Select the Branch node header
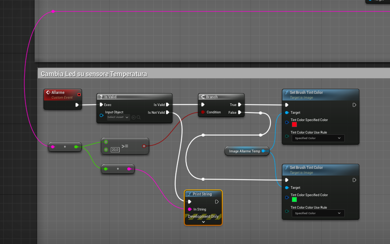Screen dimensions: 390x244 pos(221,97)
